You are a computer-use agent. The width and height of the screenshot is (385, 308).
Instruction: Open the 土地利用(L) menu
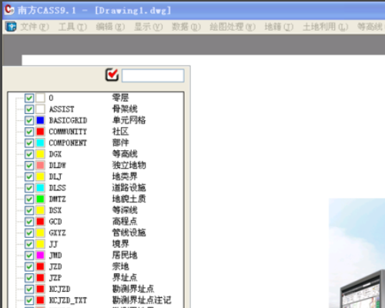tap(326, 27)
